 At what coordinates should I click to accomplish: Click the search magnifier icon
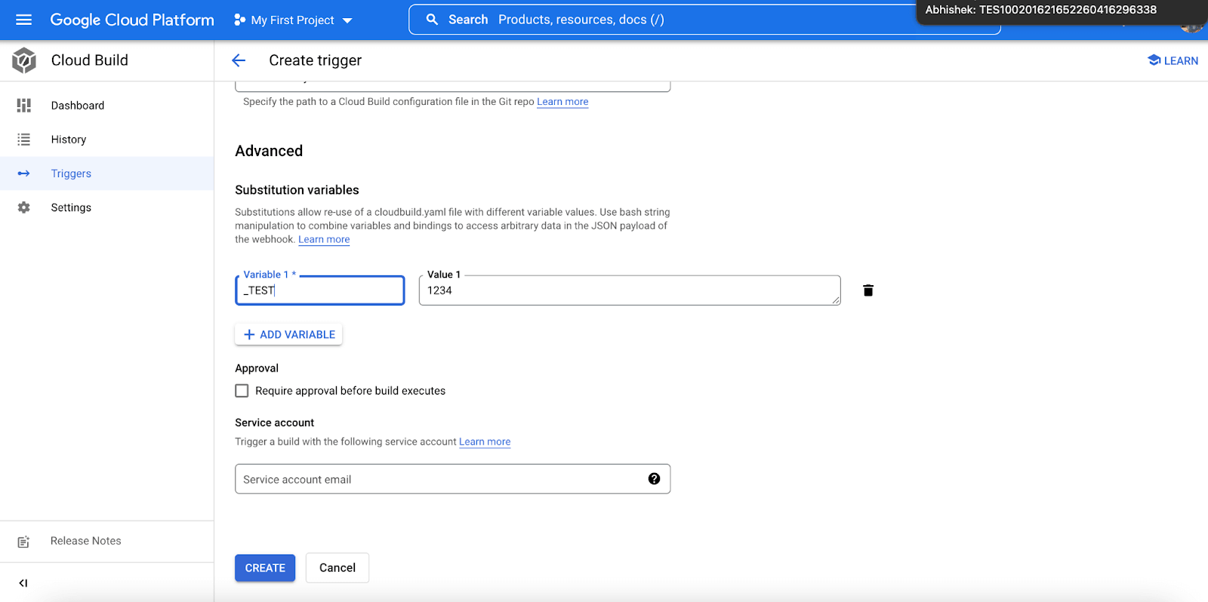pos(432,20)
